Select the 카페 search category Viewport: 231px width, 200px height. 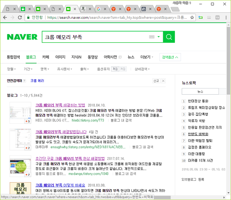(x=46, y=57)
